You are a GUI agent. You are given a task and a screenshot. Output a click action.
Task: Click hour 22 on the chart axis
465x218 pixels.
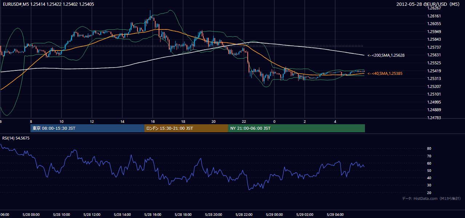(244, 121)
